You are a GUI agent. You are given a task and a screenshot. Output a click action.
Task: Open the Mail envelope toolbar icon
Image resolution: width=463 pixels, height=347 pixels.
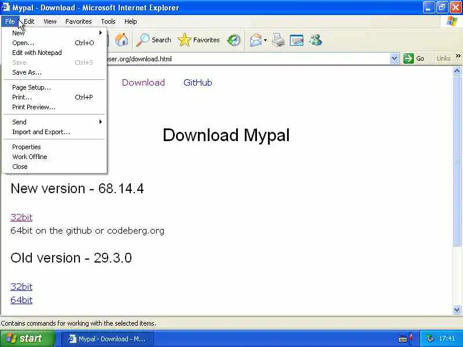pyautogui.click(x=255, y=40)
